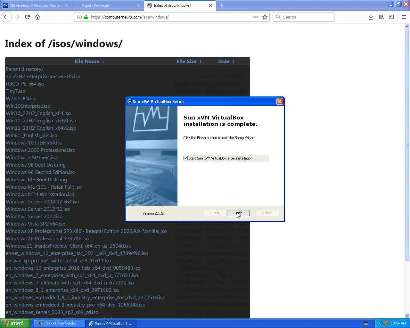Open Windows NT 4 Workstation.iso link
The height and width of the screenshot is (328, 410).
(40, 194)
